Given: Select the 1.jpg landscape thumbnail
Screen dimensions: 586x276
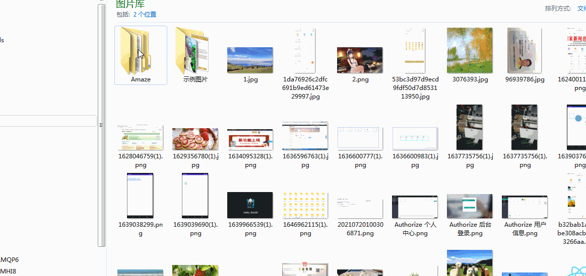Looking at the screenshot, I should [250, 60].
